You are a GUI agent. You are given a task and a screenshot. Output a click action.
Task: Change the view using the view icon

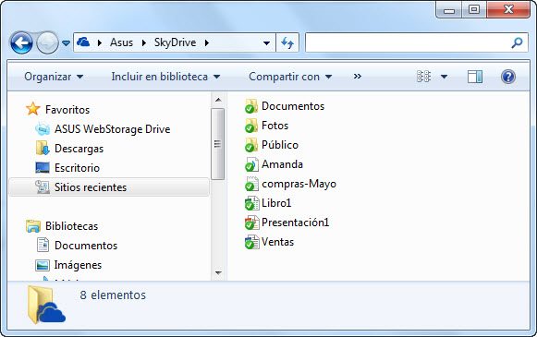(x=423, y=77)
